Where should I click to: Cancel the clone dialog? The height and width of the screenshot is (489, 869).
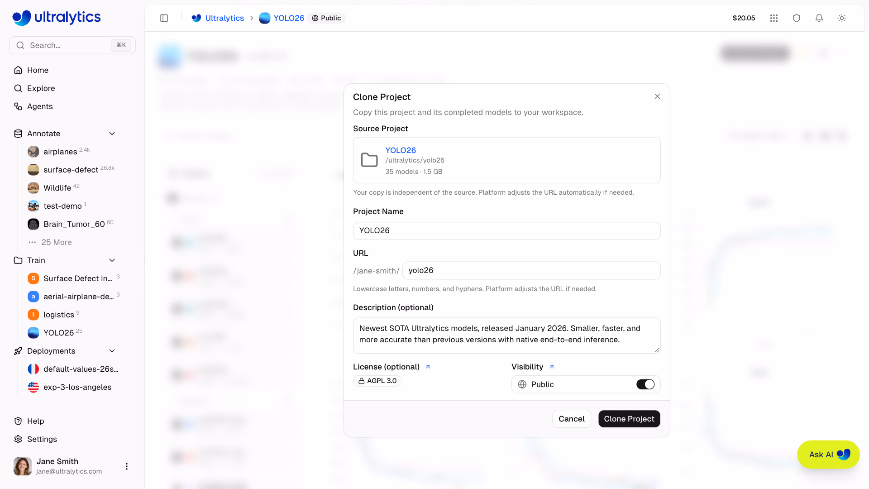(571, 419)
